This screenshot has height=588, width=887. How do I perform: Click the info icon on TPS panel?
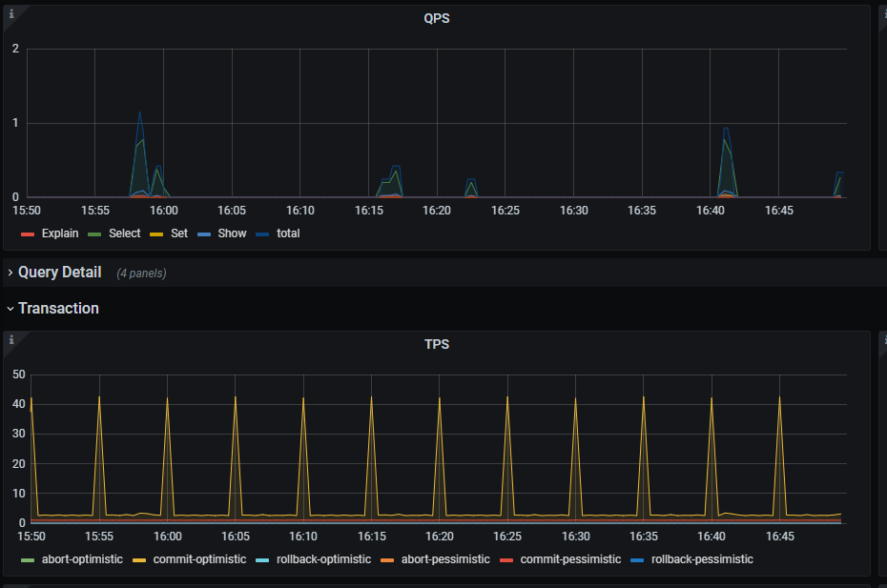11,339
